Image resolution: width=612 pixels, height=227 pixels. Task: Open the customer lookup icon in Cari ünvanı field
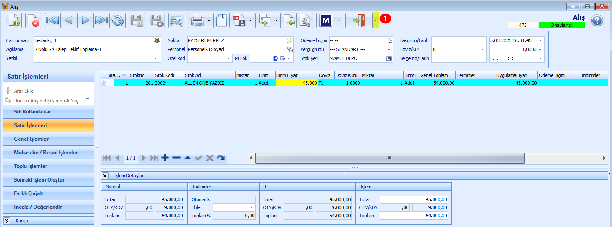[x=157, y=40]
